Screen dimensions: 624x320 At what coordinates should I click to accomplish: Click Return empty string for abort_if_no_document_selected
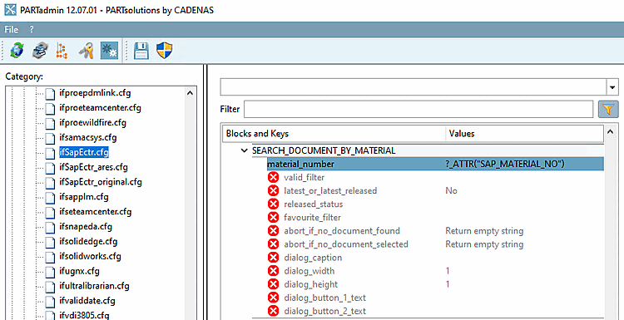click(484, 244)
